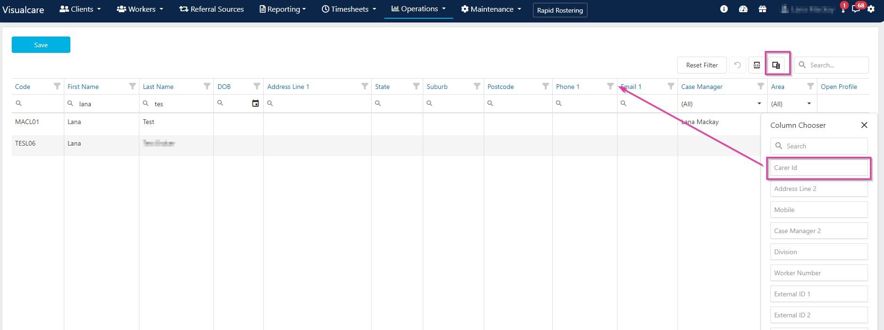Export grid to xlsx
Image resolution: width=884 pixels, height=330 pixels.
[x=757, y=65]
